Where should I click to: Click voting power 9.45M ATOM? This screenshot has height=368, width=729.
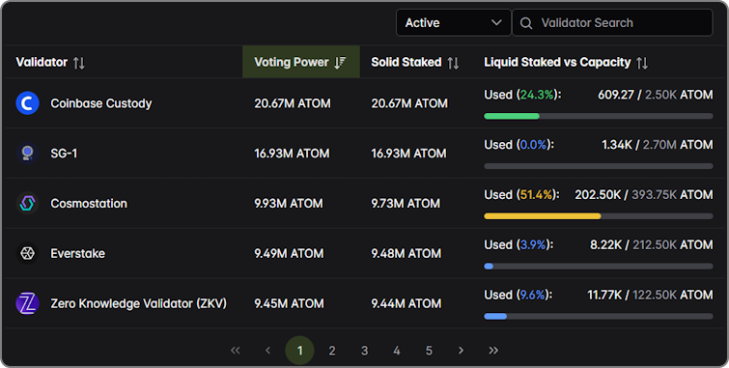pyautogui.click(x=289, y=304)
